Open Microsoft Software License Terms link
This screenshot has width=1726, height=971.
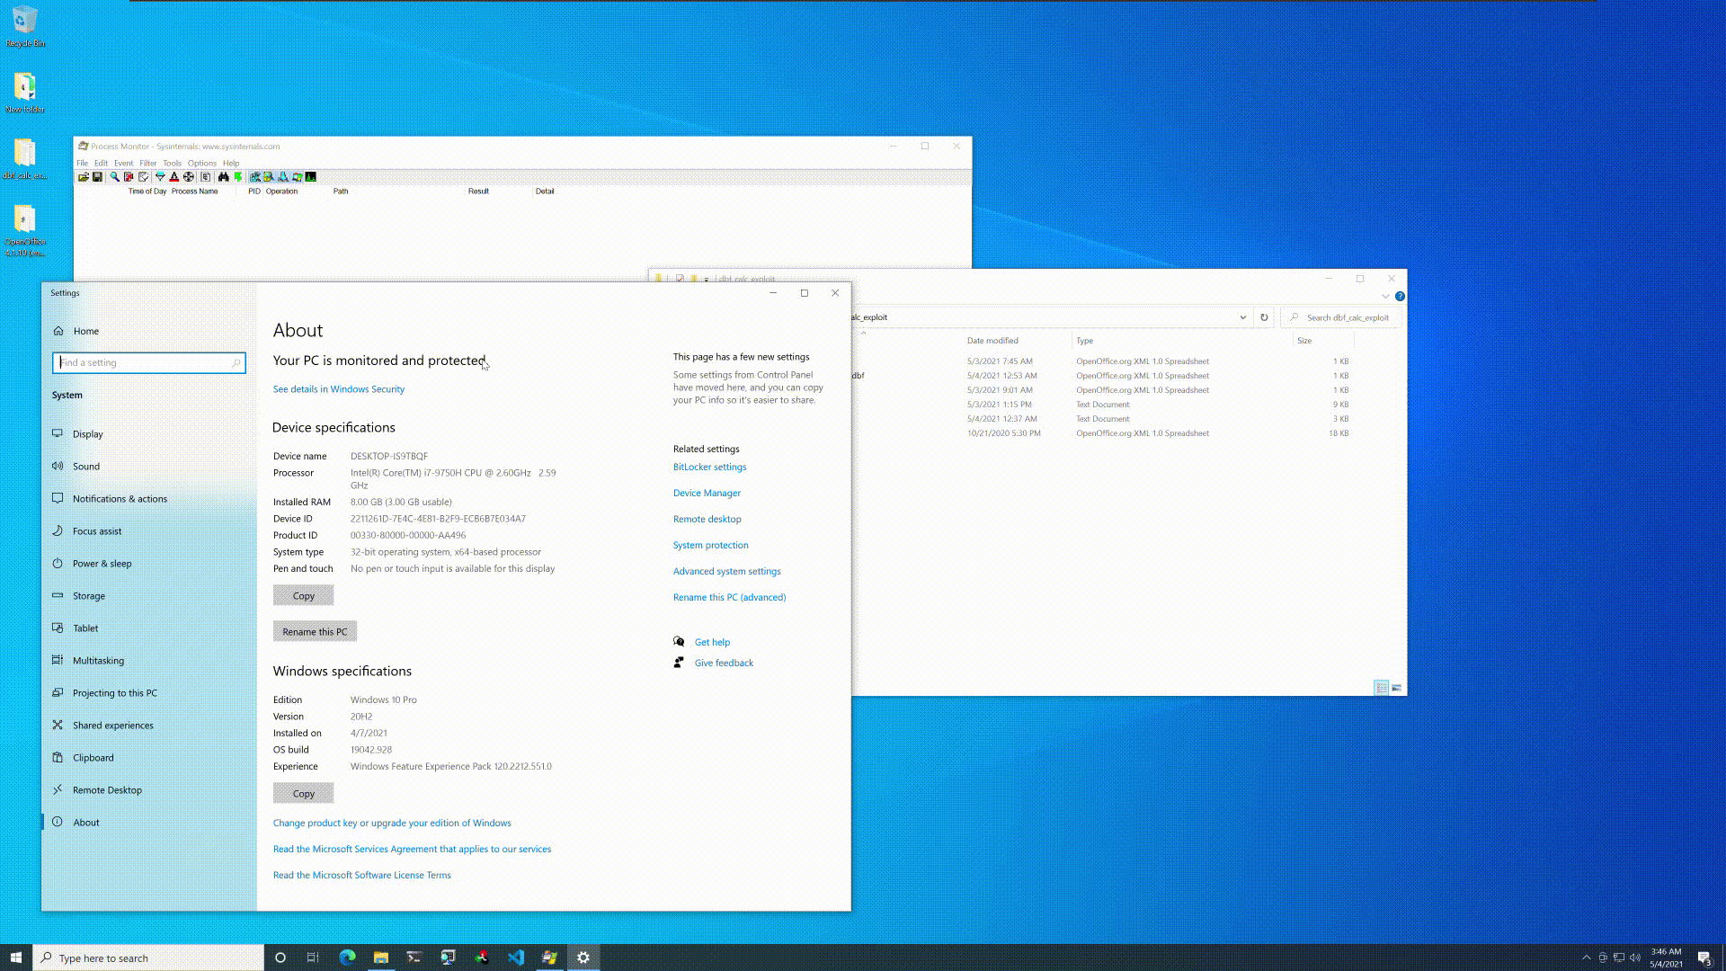(x=362, y=875)
